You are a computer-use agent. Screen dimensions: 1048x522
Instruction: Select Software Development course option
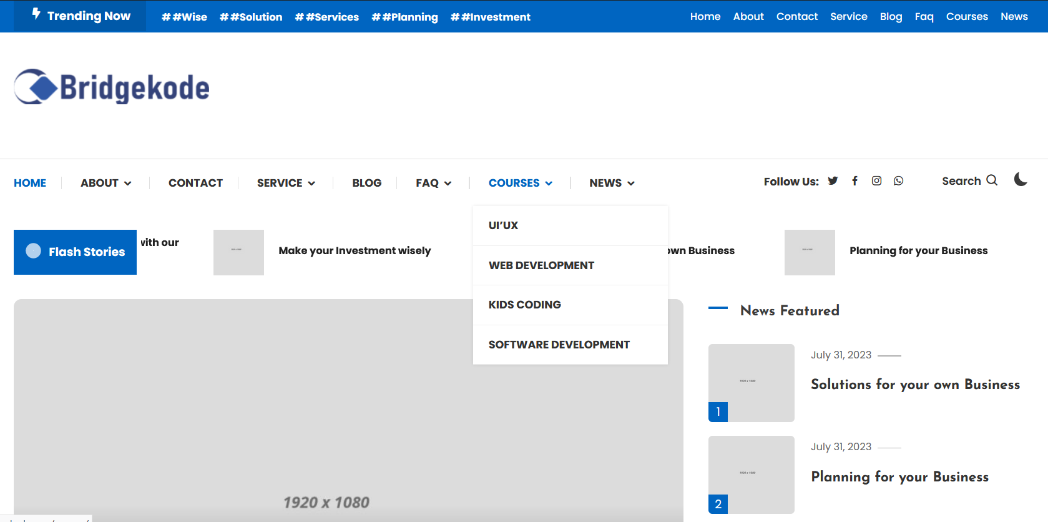point(559,345)
